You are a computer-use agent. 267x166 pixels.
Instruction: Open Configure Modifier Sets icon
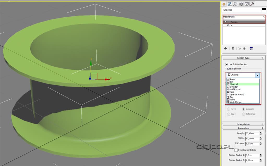[x=252, y=48]
